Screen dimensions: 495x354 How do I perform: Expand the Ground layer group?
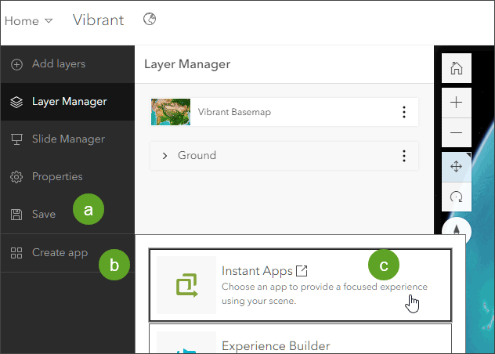(x=164, y=156)
